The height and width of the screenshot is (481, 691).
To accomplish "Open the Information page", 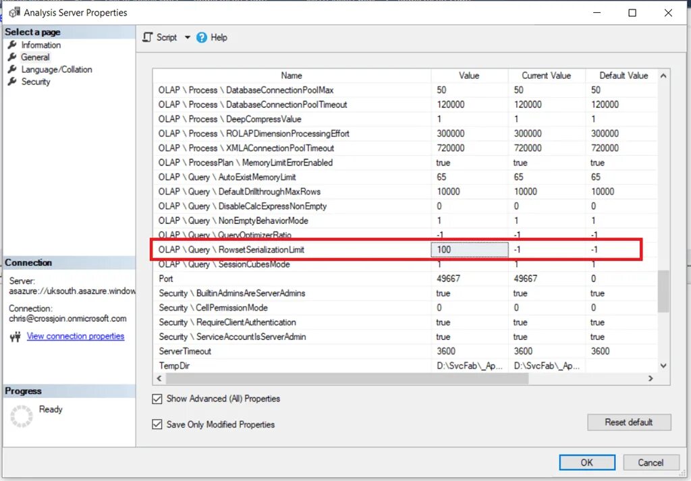I will tap(41, 45).
